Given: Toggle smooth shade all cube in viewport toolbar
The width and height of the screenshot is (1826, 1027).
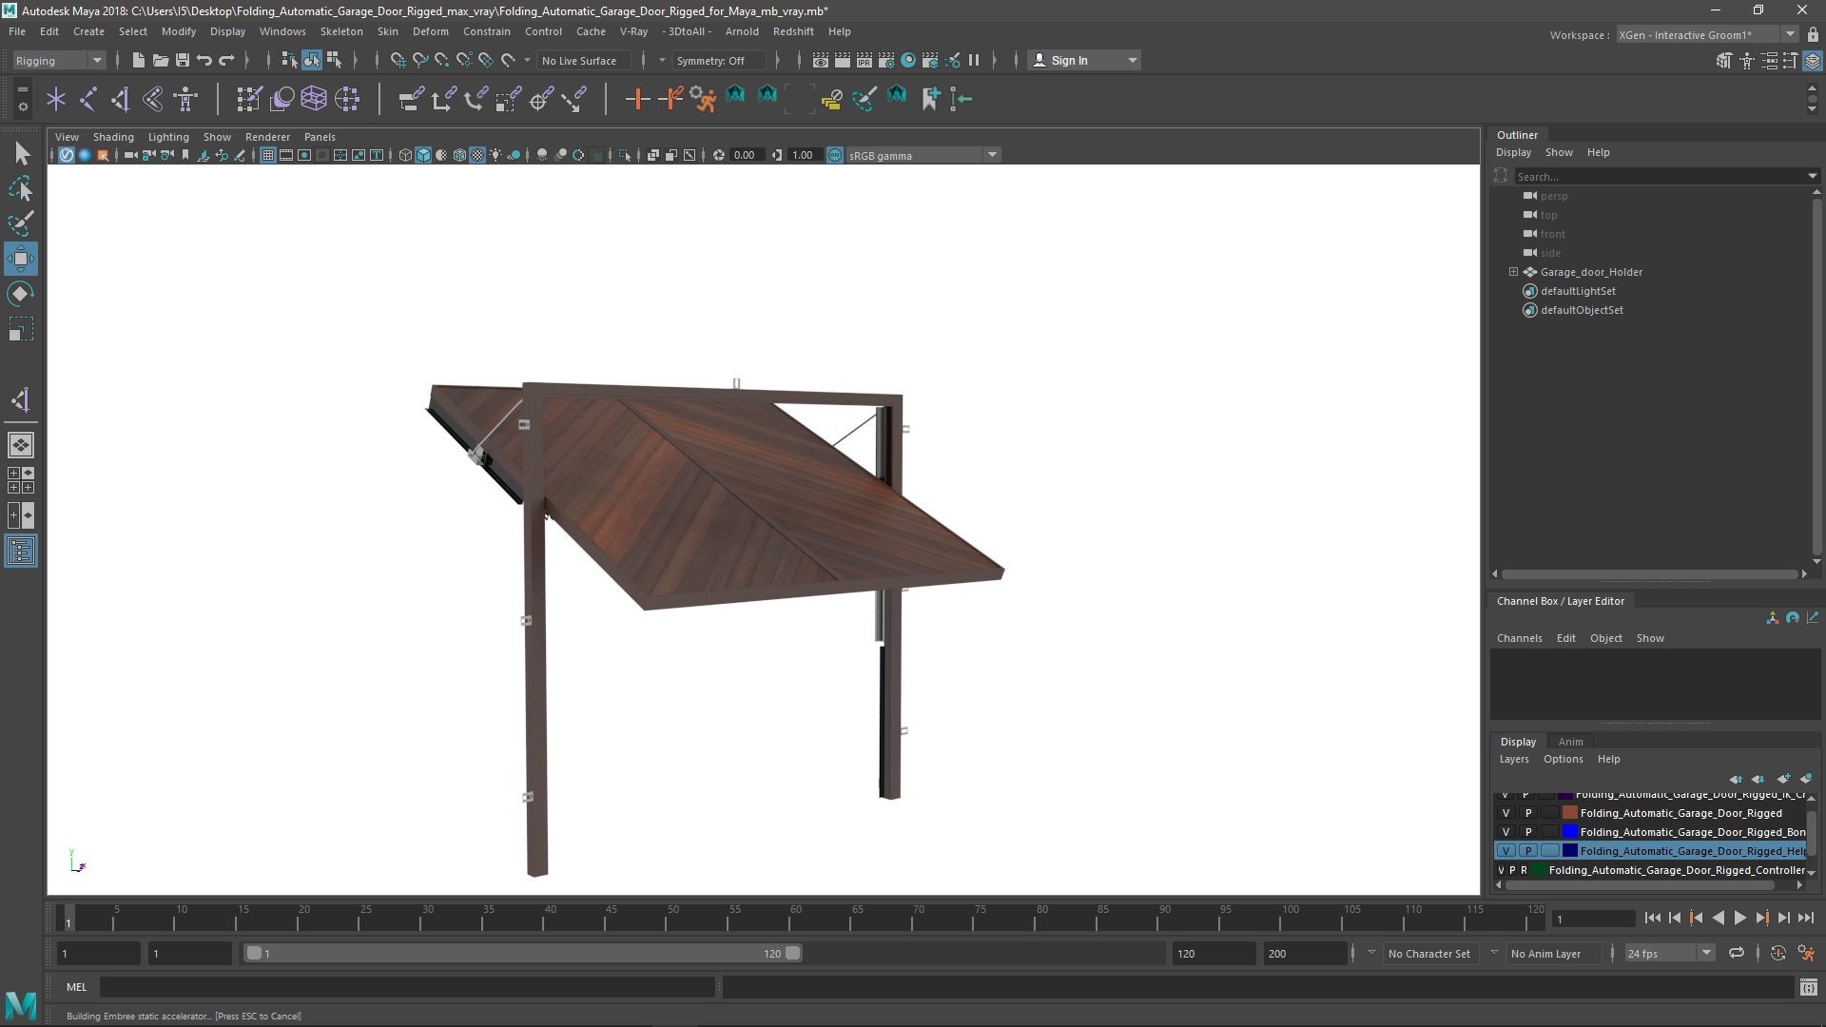Looking at the screenshot, I should (423, 155).
